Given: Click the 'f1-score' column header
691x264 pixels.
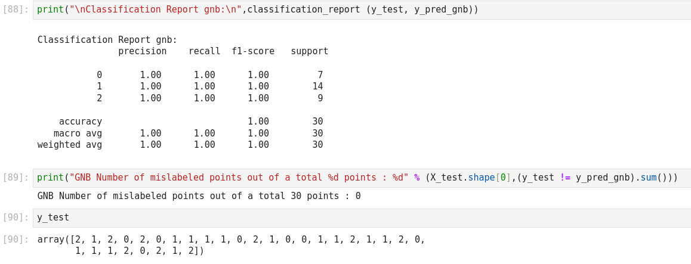Looking at the screenshot, I should click(253, 51).
